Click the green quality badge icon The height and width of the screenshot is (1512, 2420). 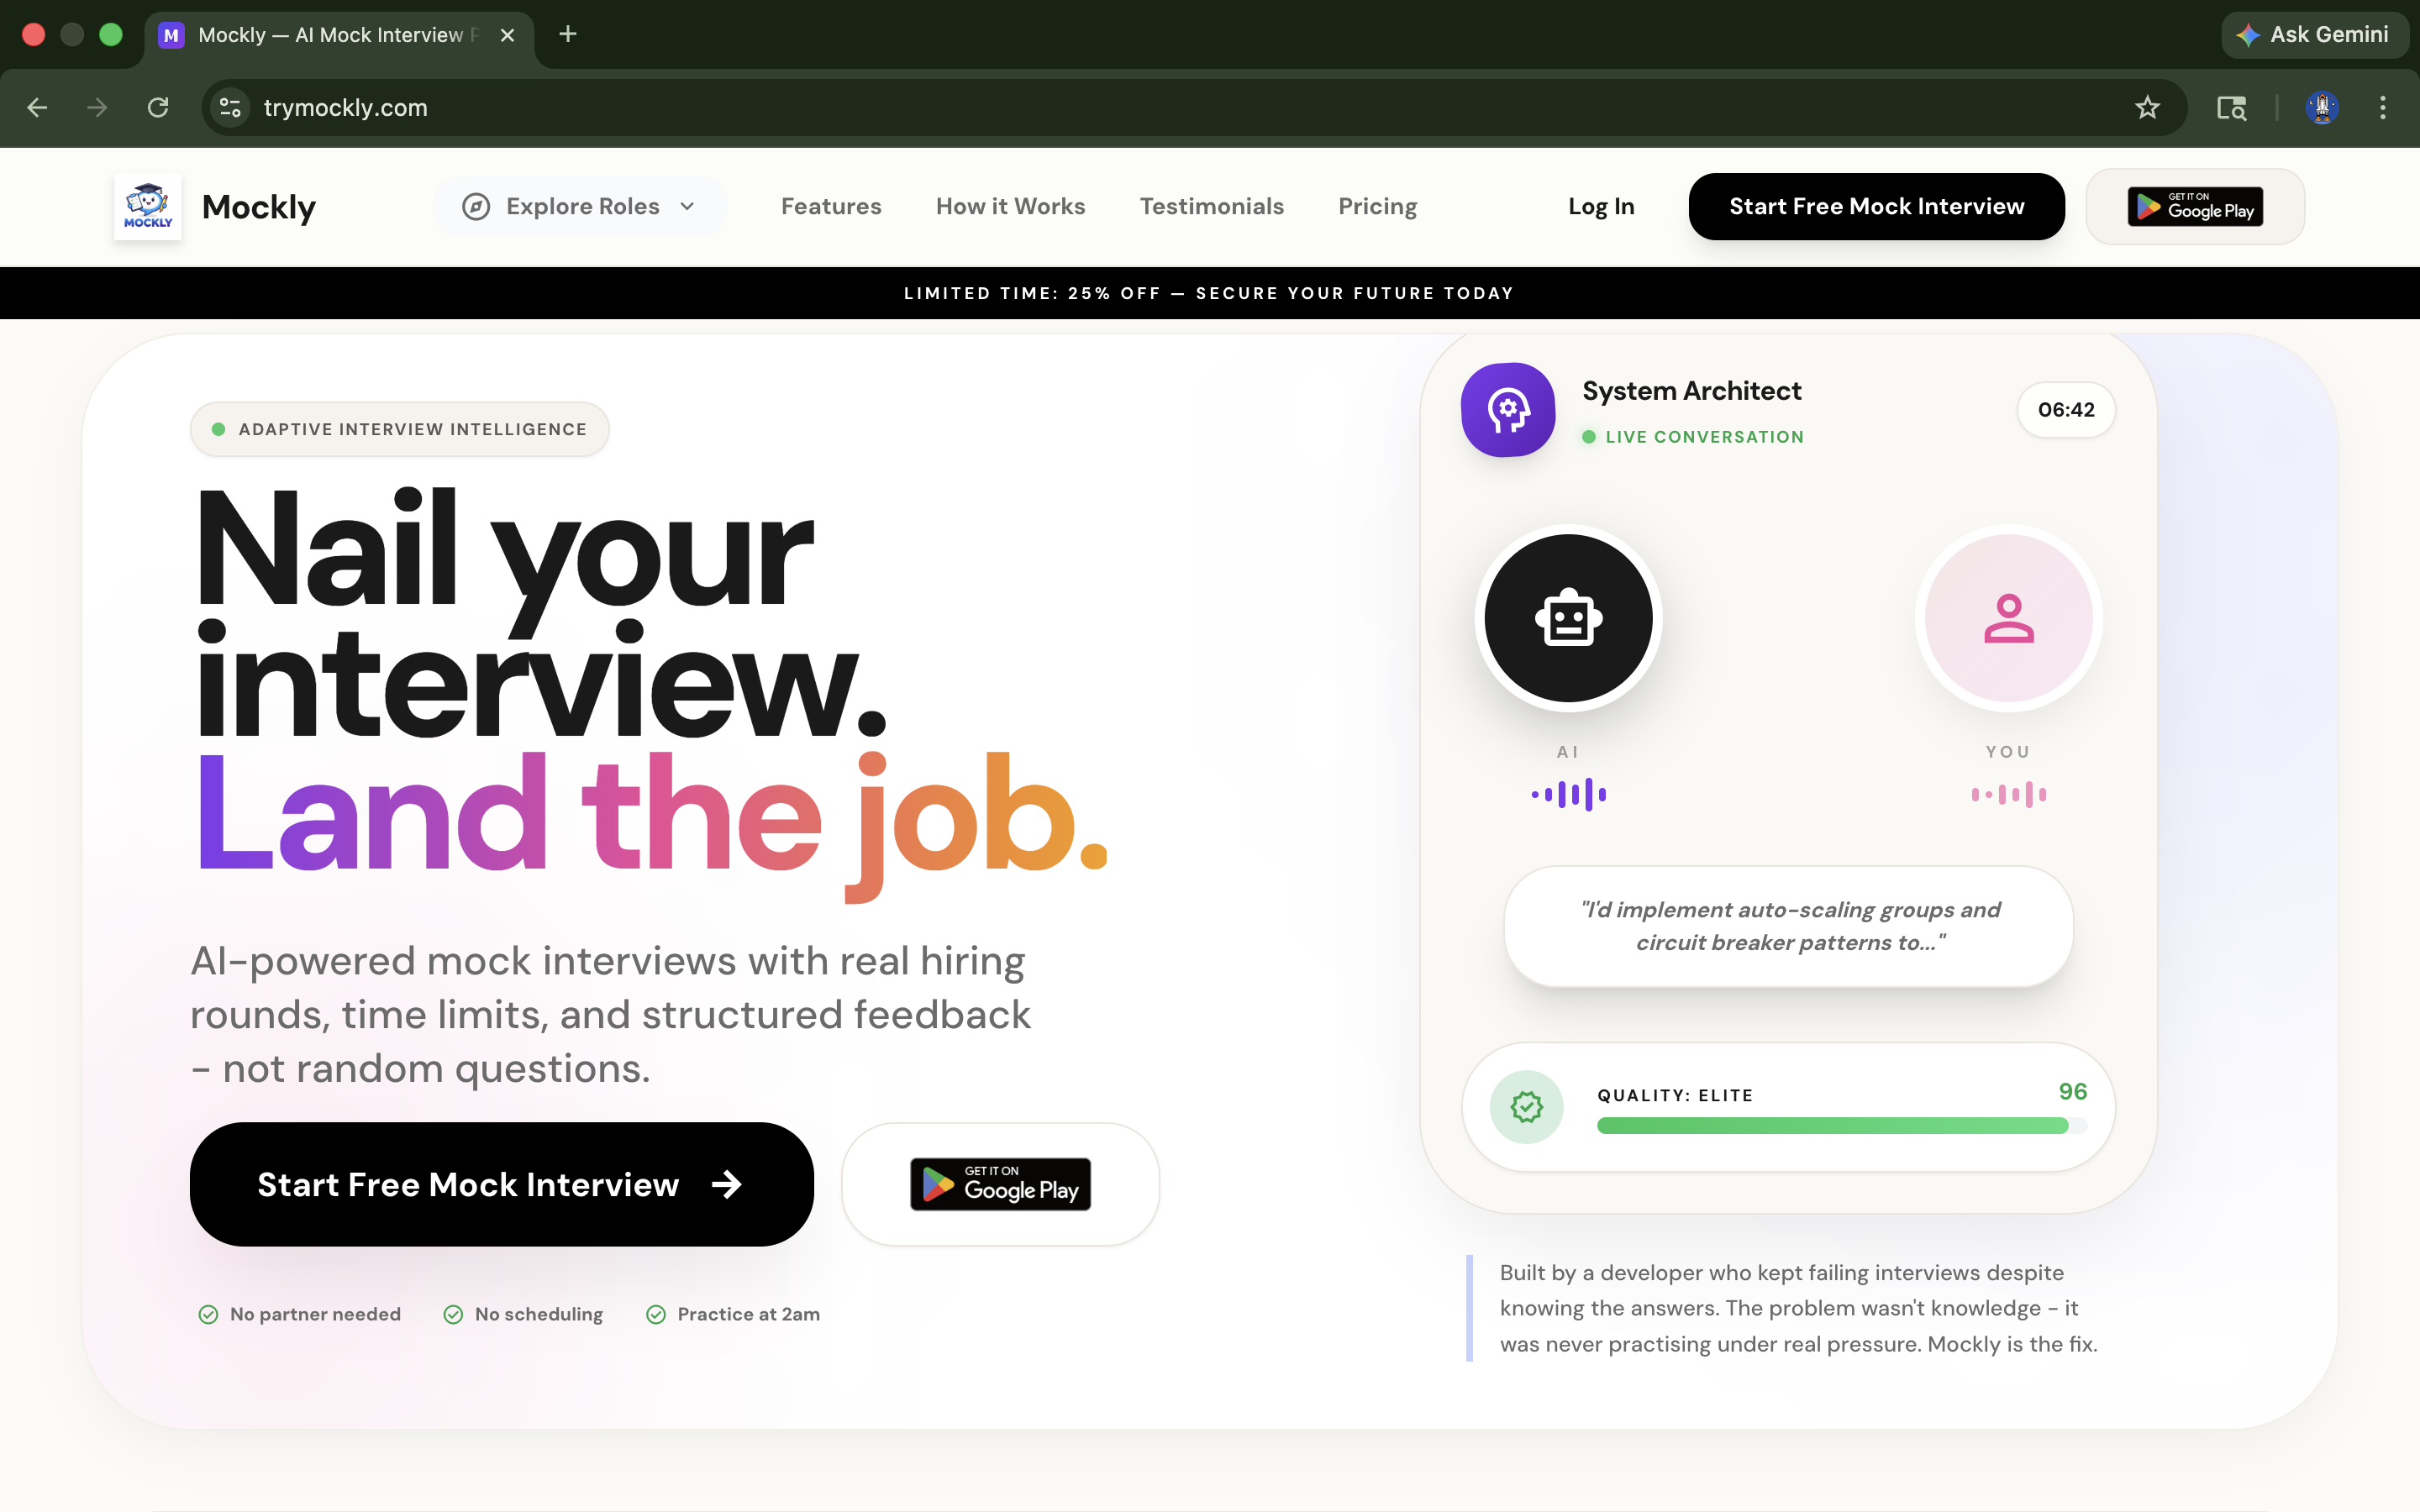(1527, 1107)
